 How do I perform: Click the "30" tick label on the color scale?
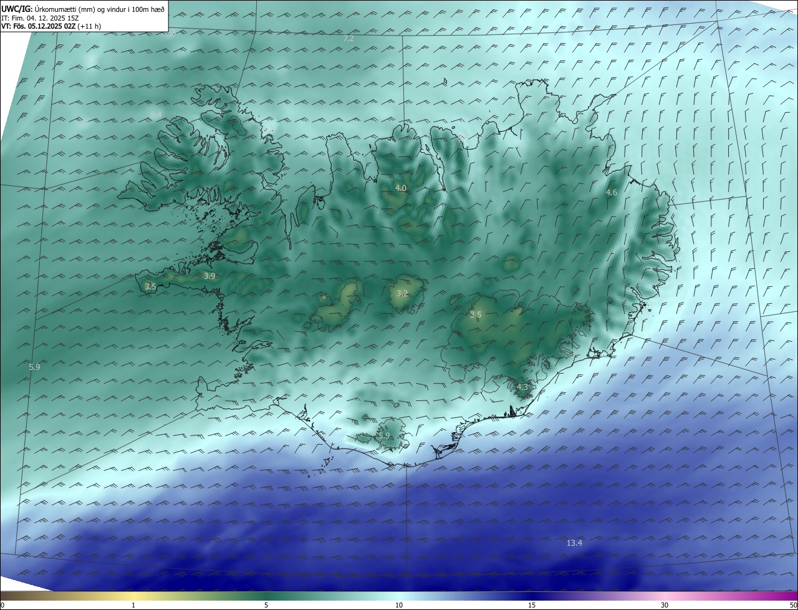click(x=665, y=605)
